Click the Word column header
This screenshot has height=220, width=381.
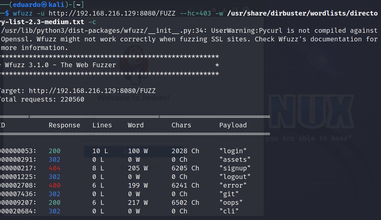pos(135,125)
